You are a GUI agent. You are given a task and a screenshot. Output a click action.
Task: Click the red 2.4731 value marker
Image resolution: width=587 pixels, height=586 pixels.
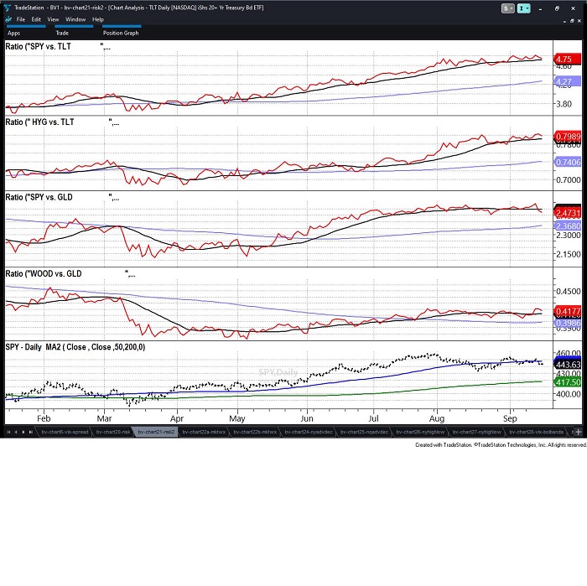pos(567,213)
